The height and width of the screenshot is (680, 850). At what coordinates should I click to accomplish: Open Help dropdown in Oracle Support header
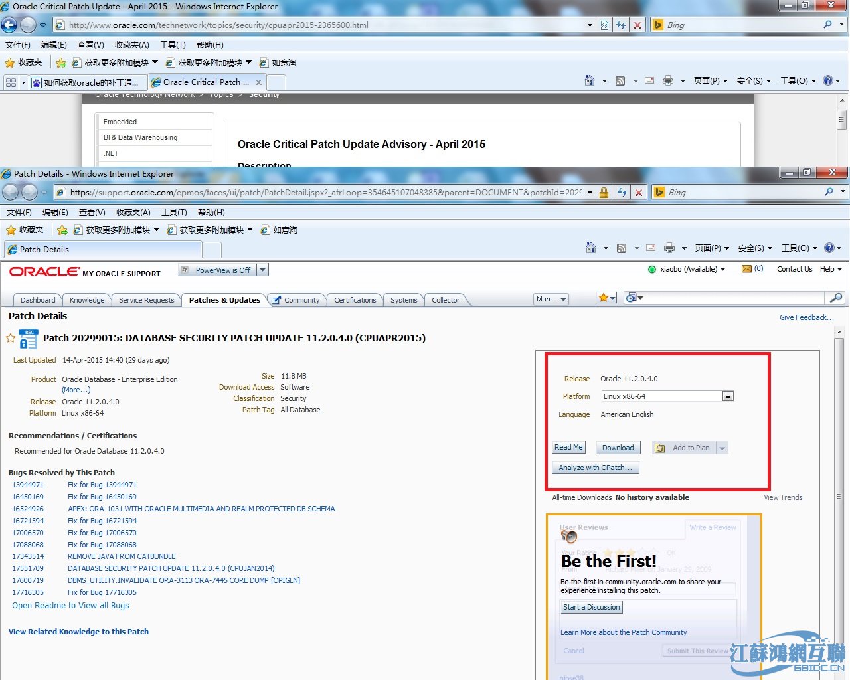831,269
